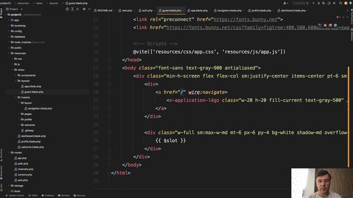Expand the database folder
This screenshot has width=353, height=198.
9,37
